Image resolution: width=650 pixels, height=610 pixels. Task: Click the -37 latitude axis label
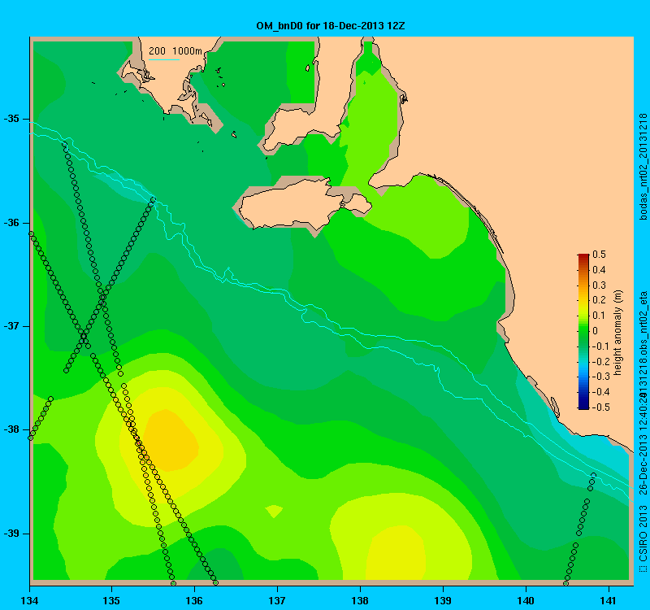point(11,326)
